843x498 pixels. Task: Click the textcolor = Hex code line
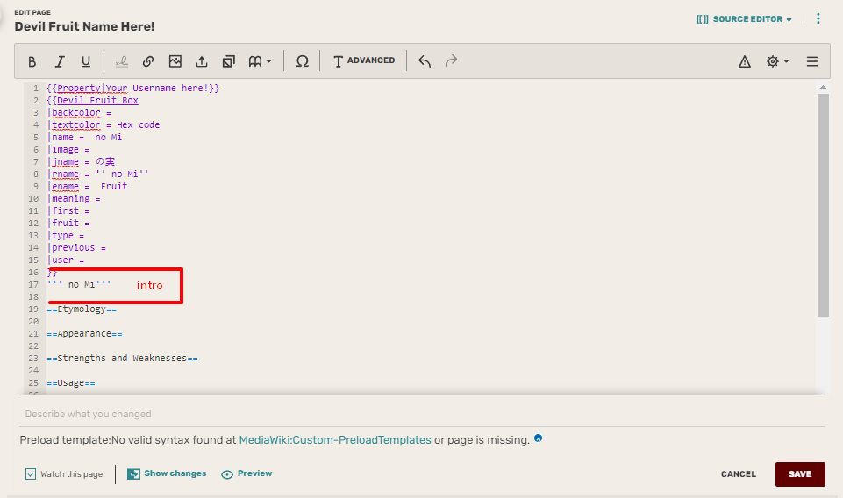point(104,125)
